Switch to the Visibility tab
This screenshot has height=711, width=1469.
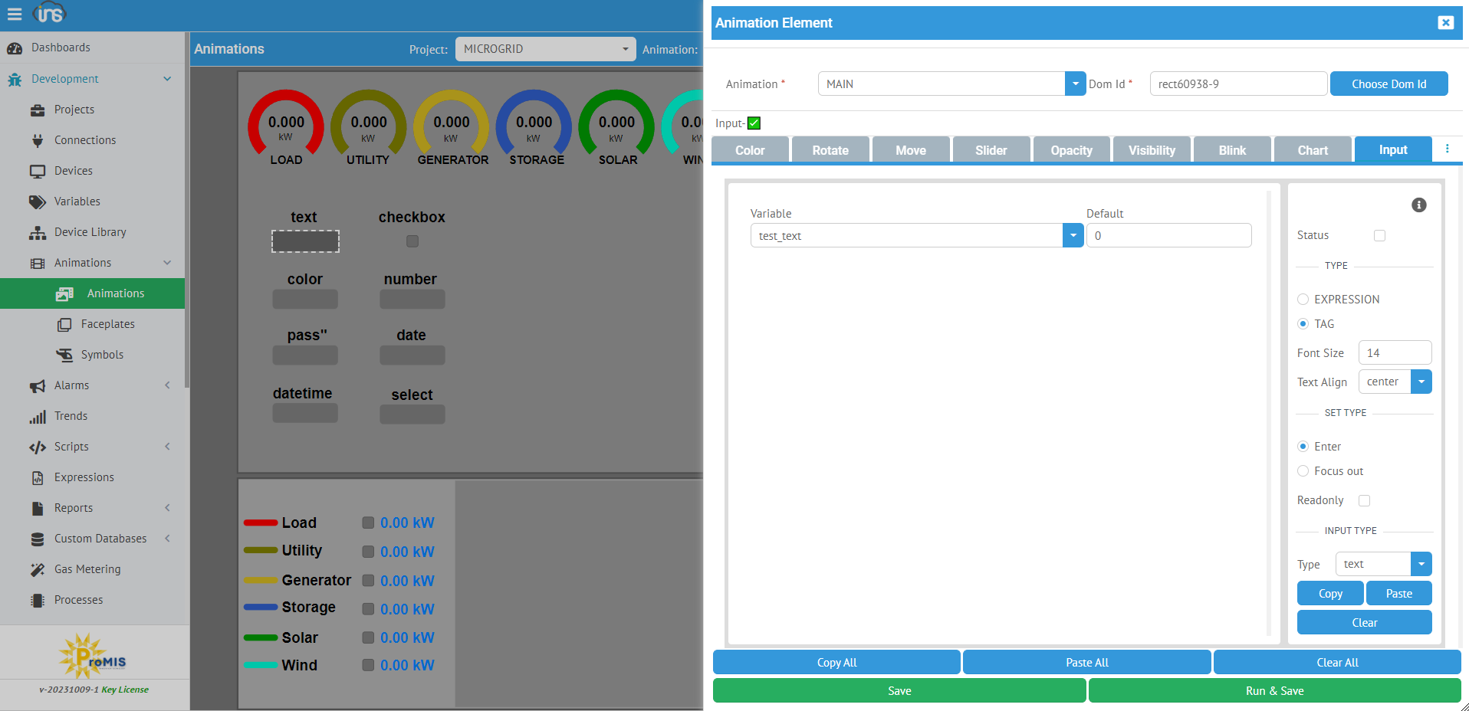tap(1152, 149)
